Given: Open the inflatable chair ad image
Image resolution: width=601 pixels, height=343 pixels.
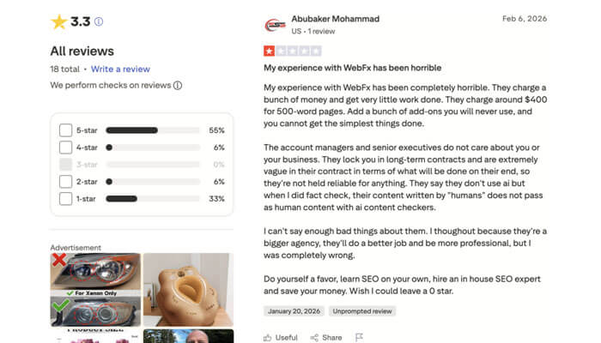Looking at the screenshot, I should pos(187,290).
